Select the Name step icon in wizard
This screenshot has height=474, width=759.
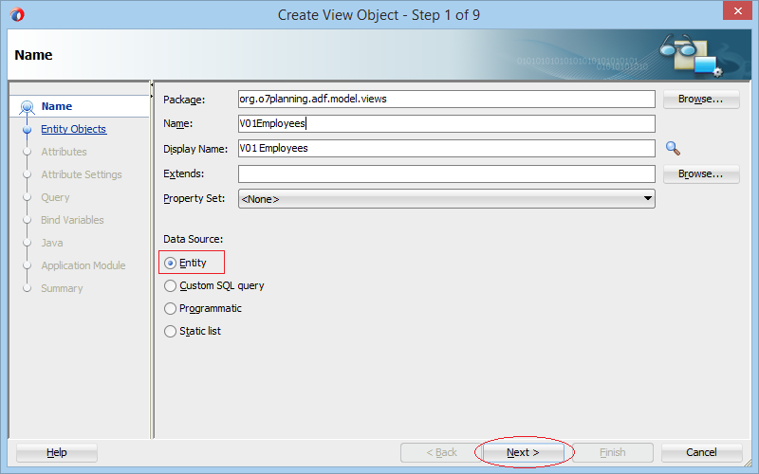(x=28, y=106)
